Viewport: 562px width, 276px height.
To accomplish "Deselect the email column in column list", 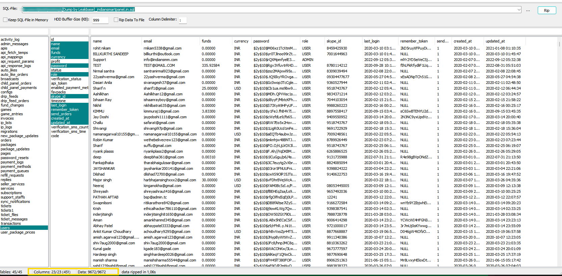I will (70, 48).
